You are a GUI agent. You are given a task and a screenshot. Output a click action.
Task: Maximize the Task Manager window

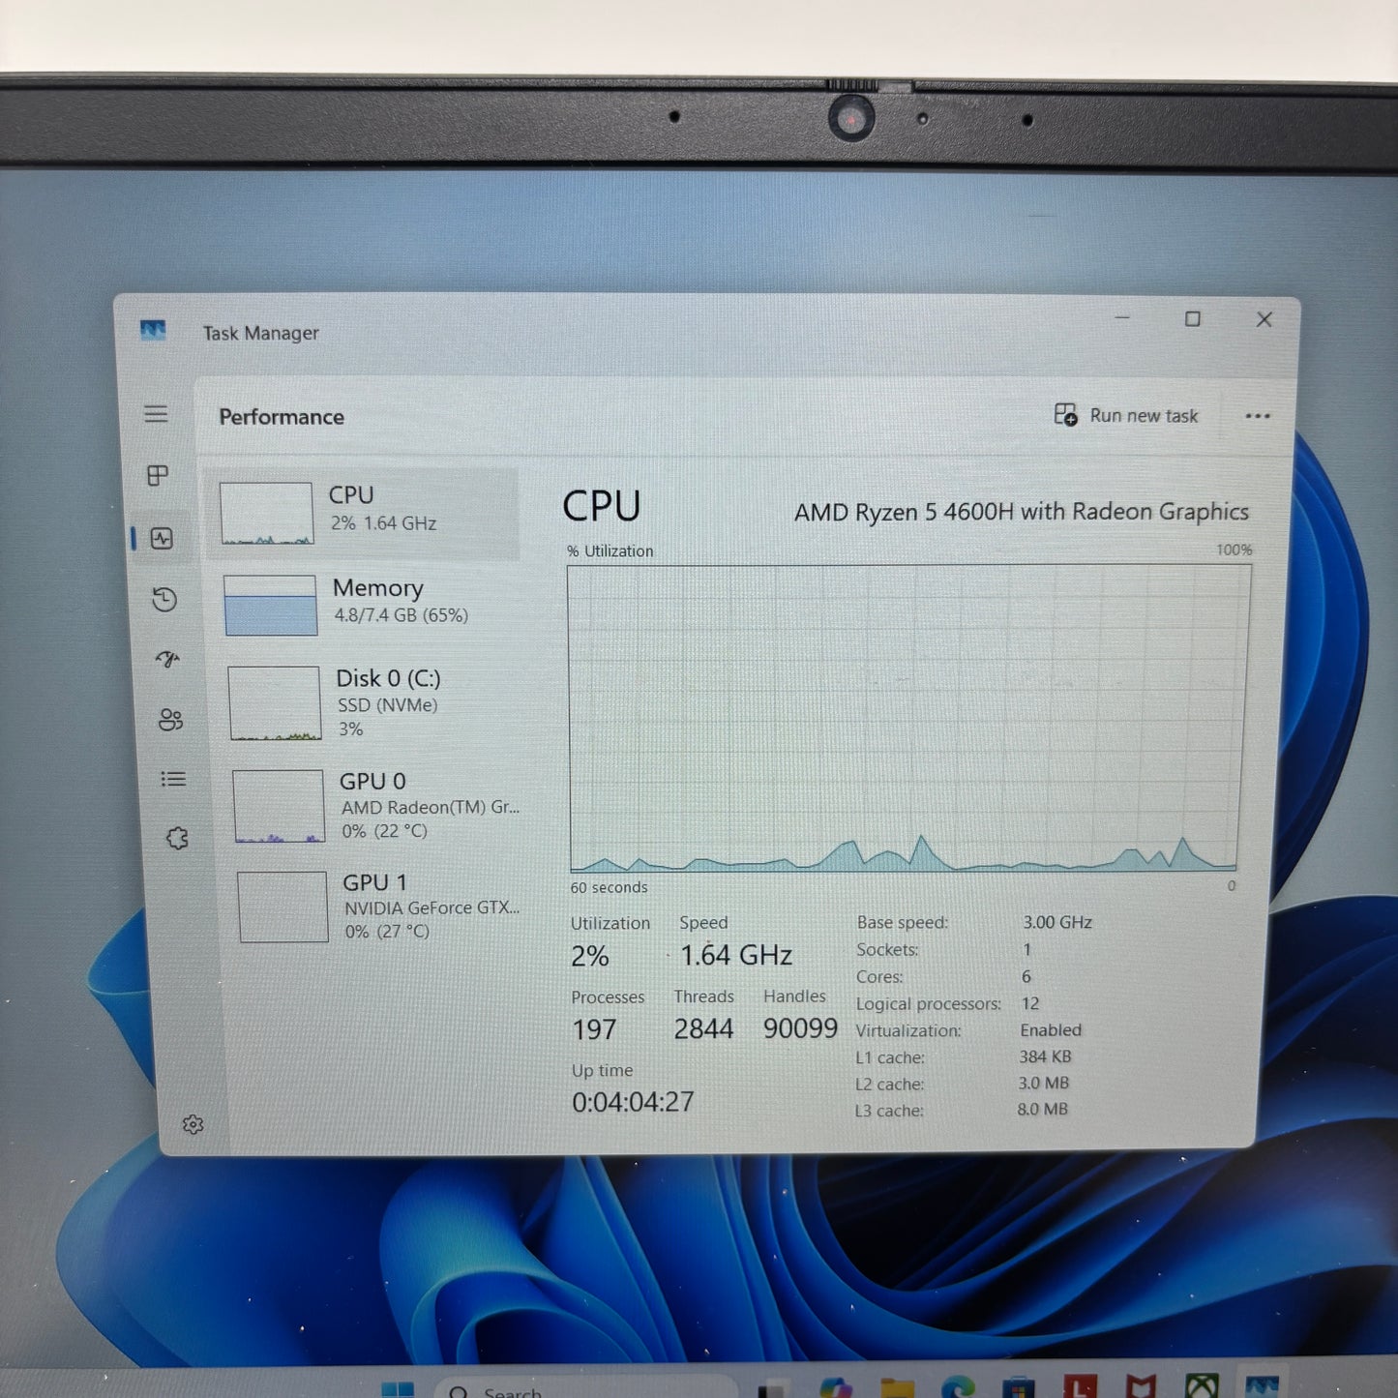pos(1193,318)
